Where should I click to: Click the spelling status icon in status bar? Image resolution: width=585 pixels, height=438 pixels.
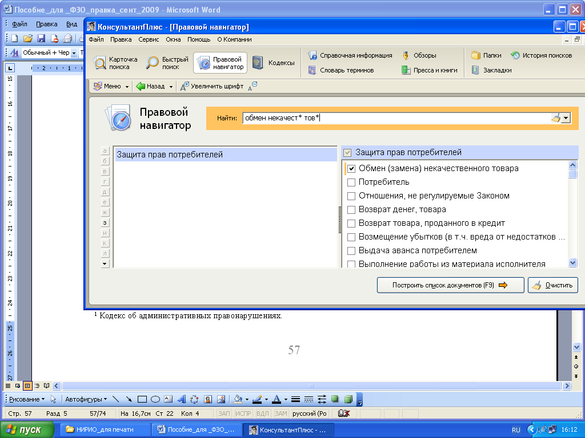coord(343,413)
